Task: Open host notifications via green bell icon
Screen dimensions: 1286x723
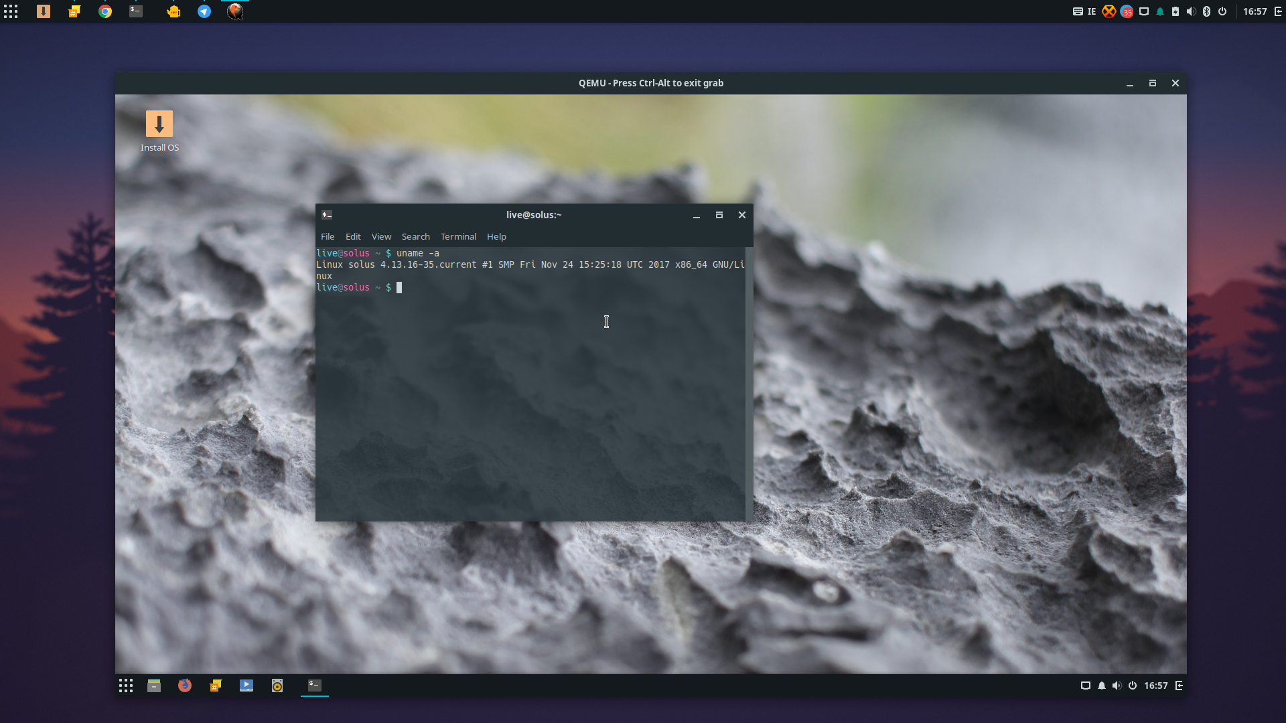Action: coord(1160,11)
